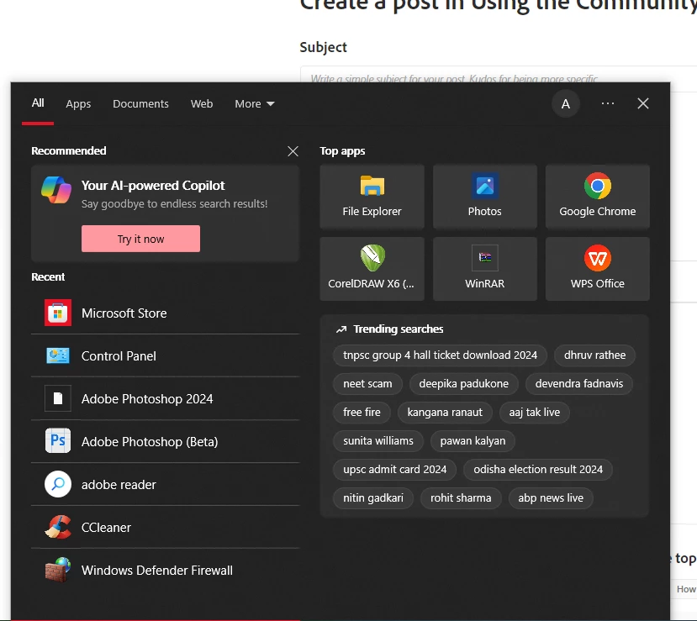
Task: Click the rohit sharma trending chip
Action: (x=461, y=498)
